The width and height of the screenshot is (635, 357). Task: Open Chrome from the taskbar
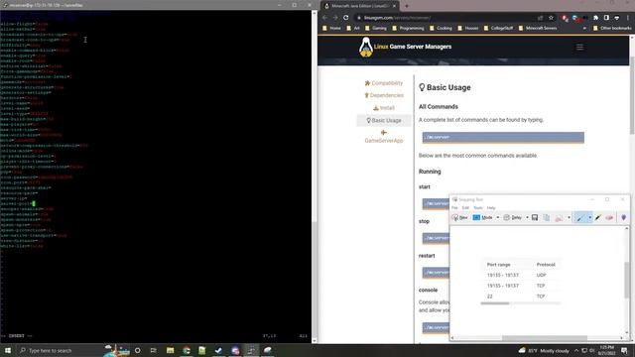tap(187, 350)
